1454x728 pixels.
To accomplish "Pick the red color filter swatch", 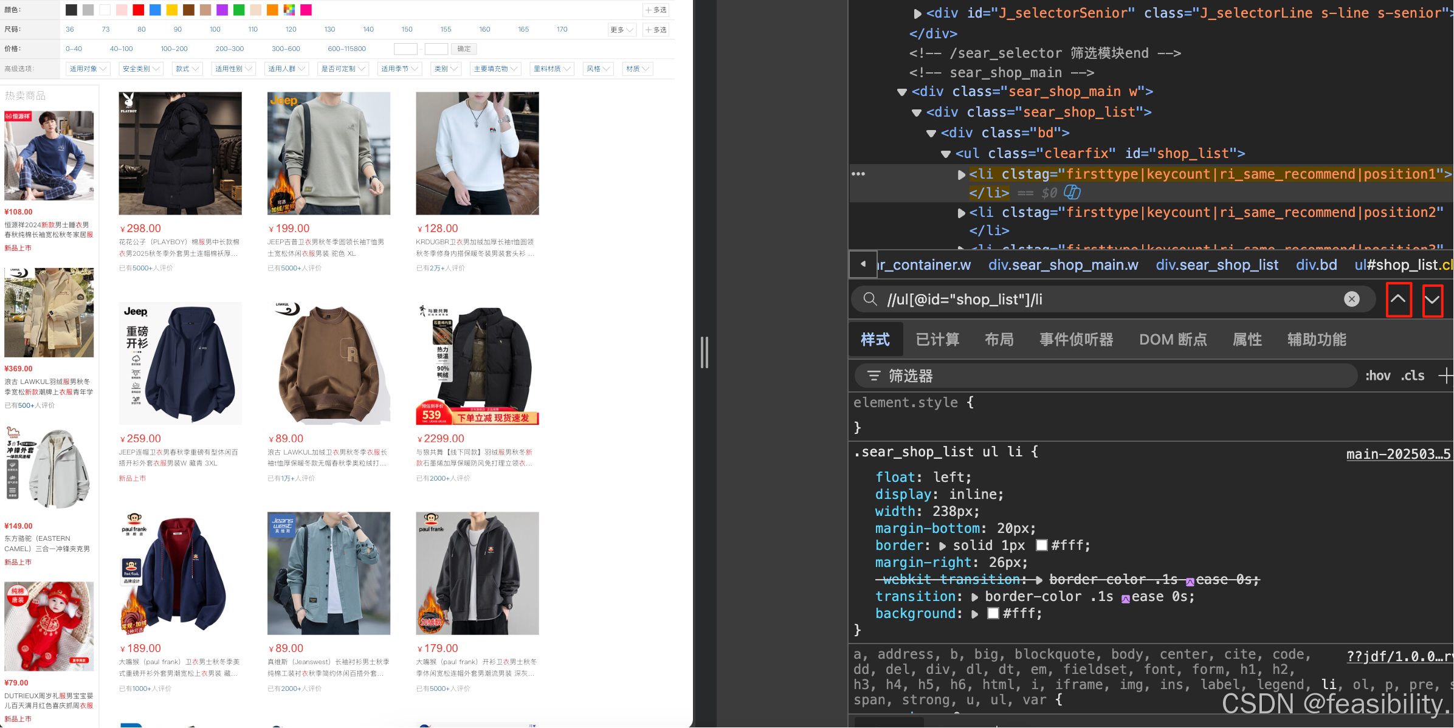I will [x=139, y=10].
